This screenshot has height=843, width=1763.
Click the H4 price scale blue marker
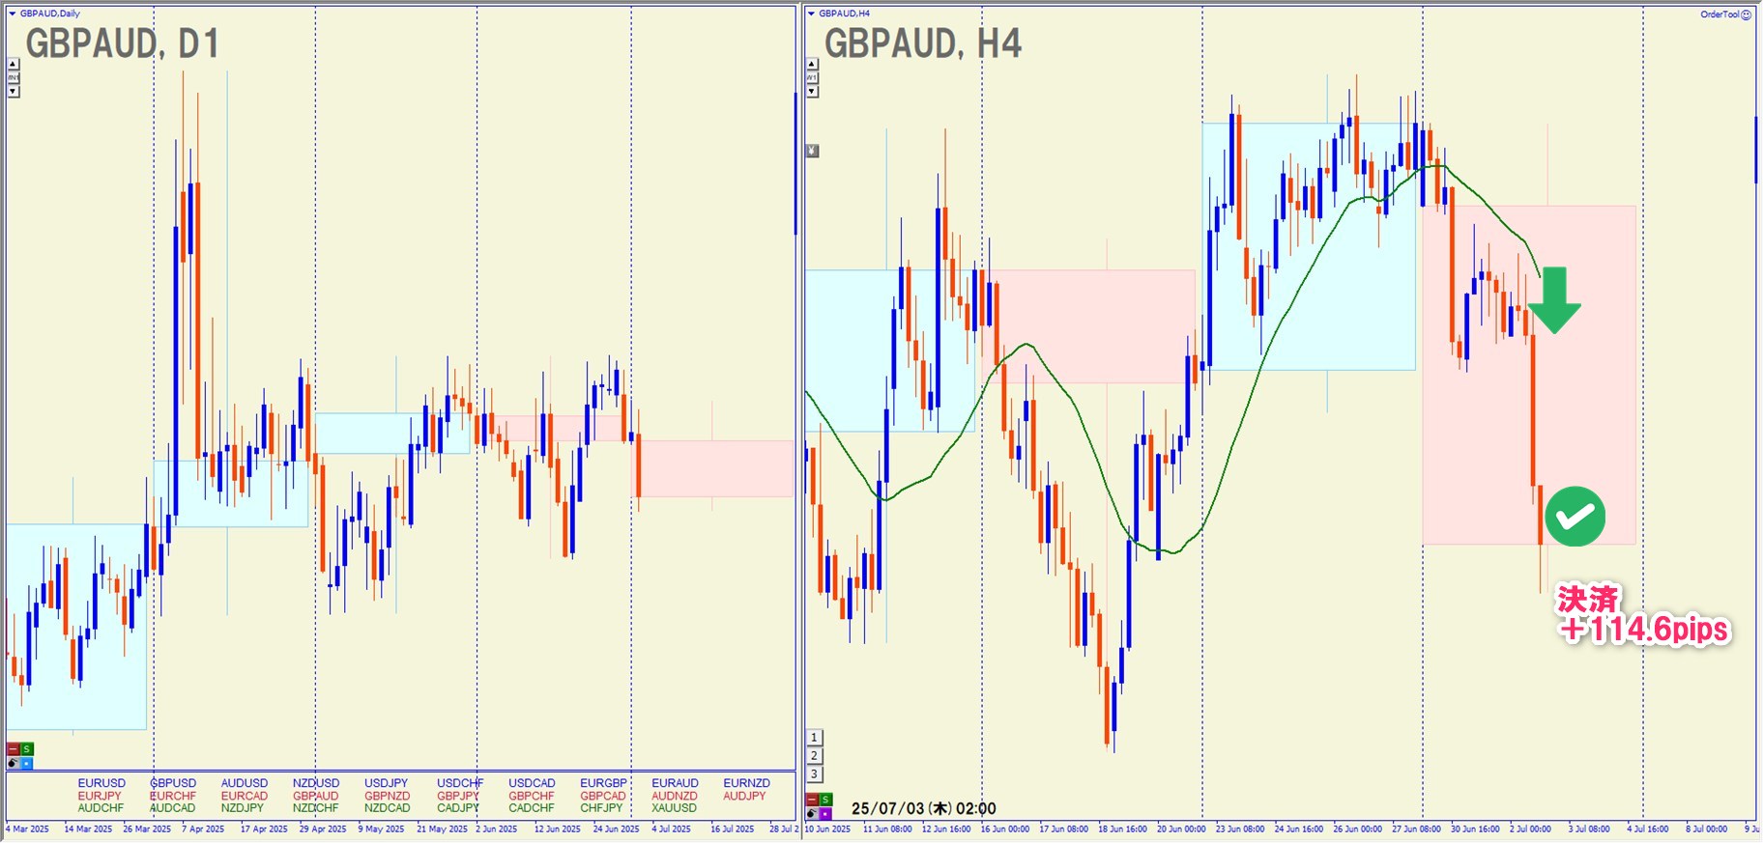tap(1756, 150)
